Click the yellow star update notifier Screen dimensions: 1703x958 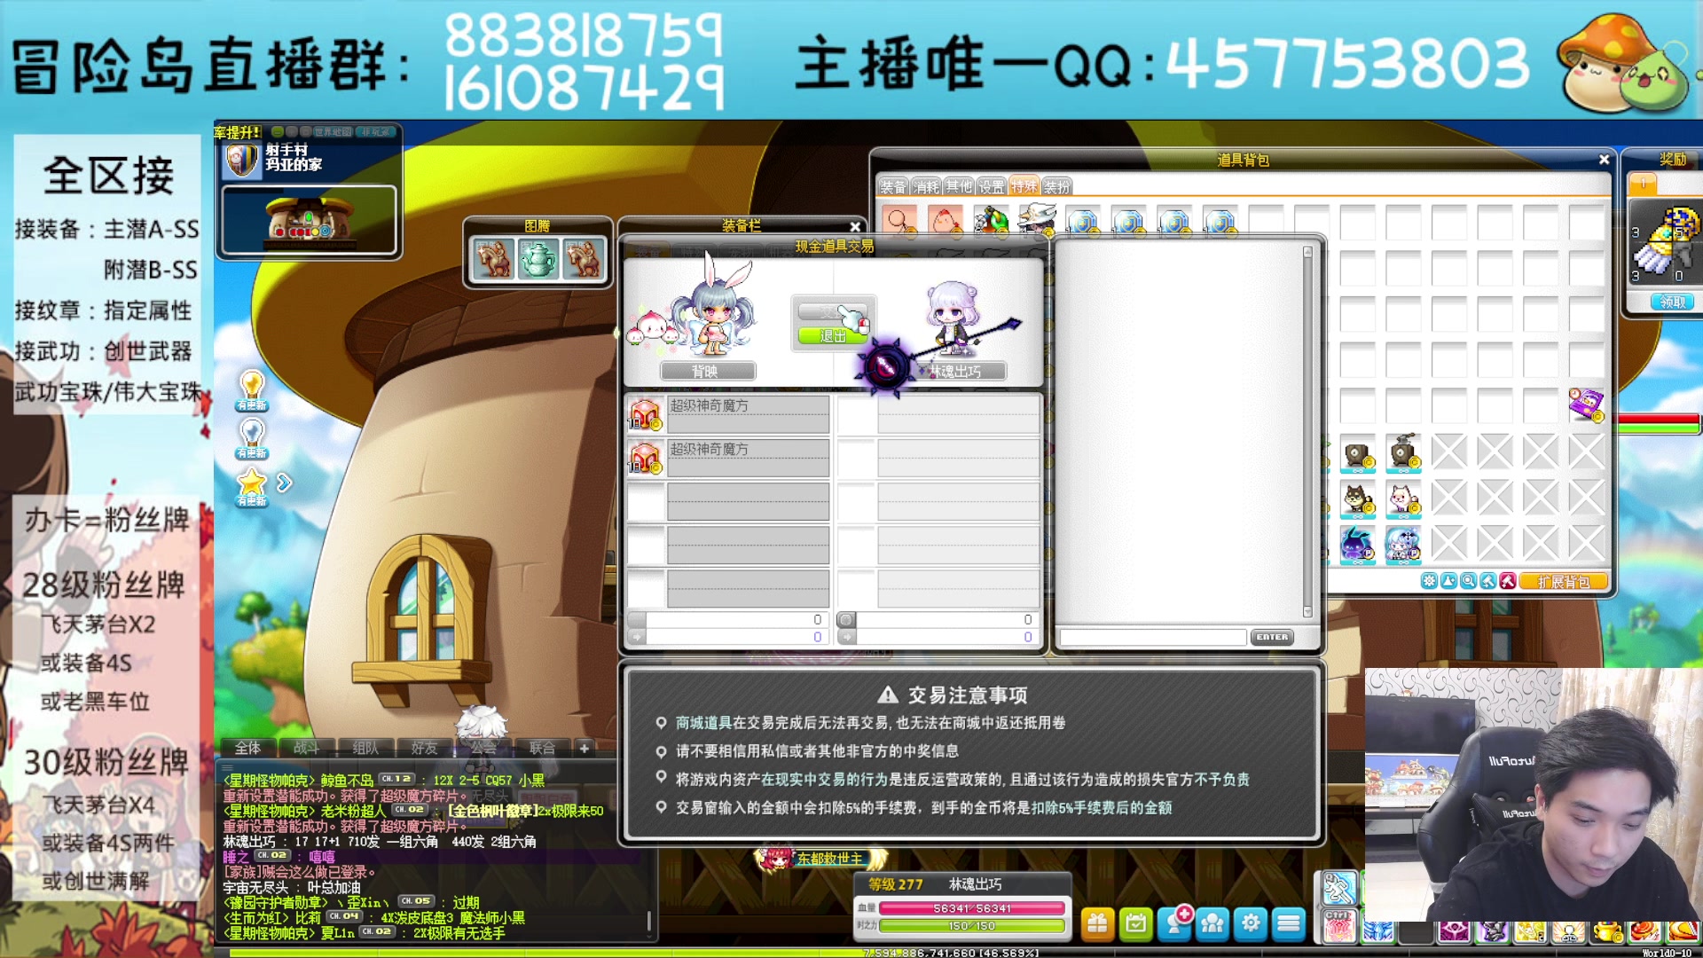click(252, 486)
